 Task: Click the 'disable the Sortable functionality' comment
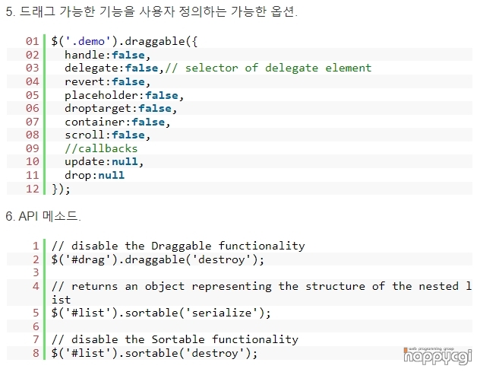(175, 339)
